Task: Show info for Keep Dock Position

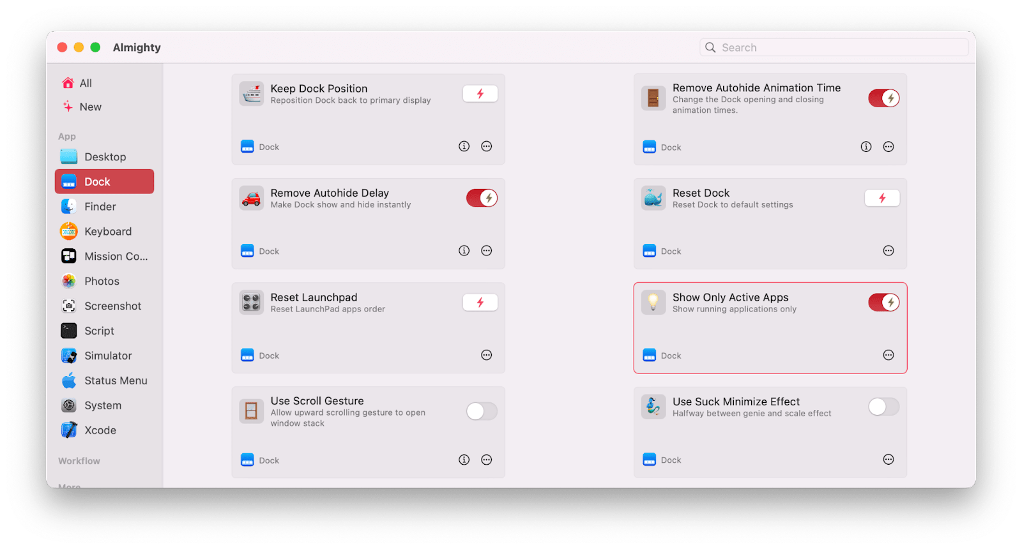Action: (x=464, y=146)
